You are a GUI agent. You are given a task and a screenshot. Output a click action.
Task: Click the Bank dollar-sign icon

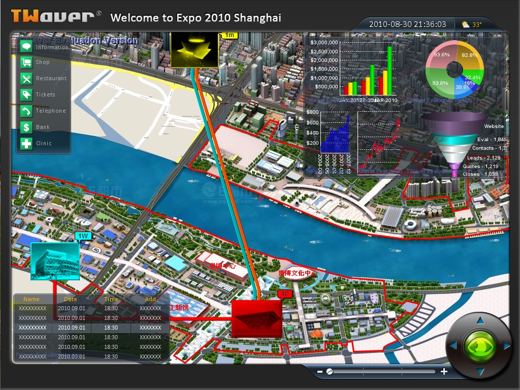(x=26, y=127)
